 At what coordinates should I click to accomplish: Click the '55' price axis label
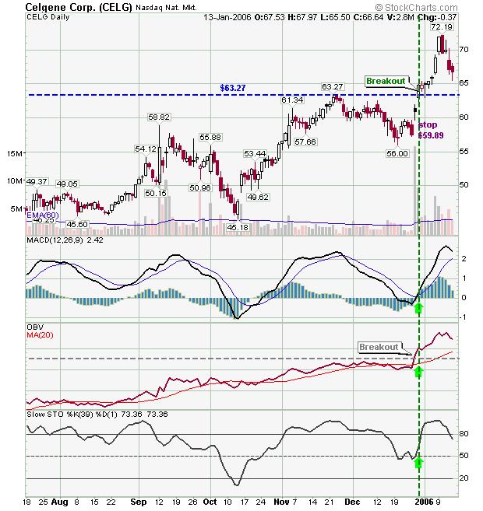pos(464,151)
